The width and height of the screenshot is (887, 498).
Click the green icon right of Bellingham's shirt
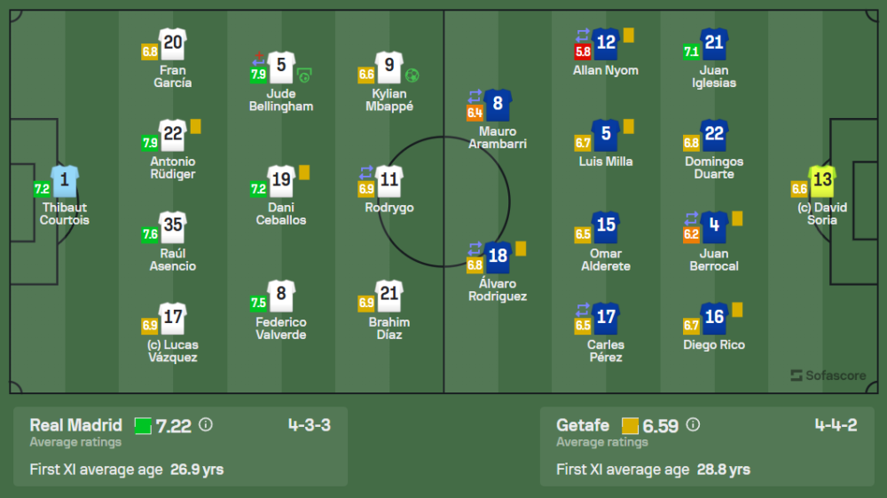click(304, 75)
